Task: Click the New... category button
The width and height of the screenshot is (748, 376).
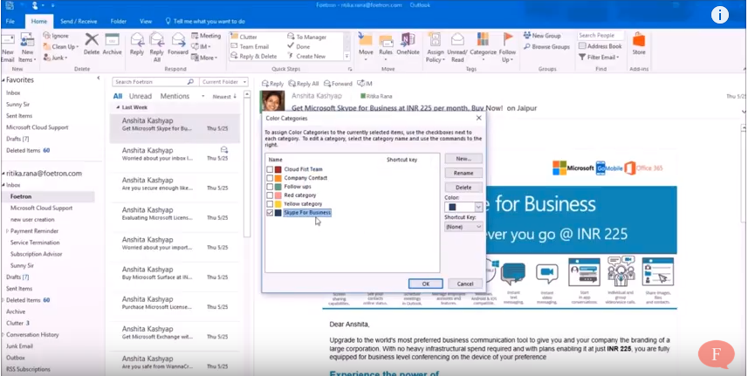Action: click(x=463, y=159)
